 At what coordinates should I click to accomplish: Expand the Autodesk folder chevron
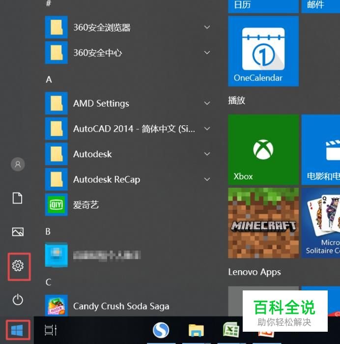pyautogui.click(x=207, y=154)
